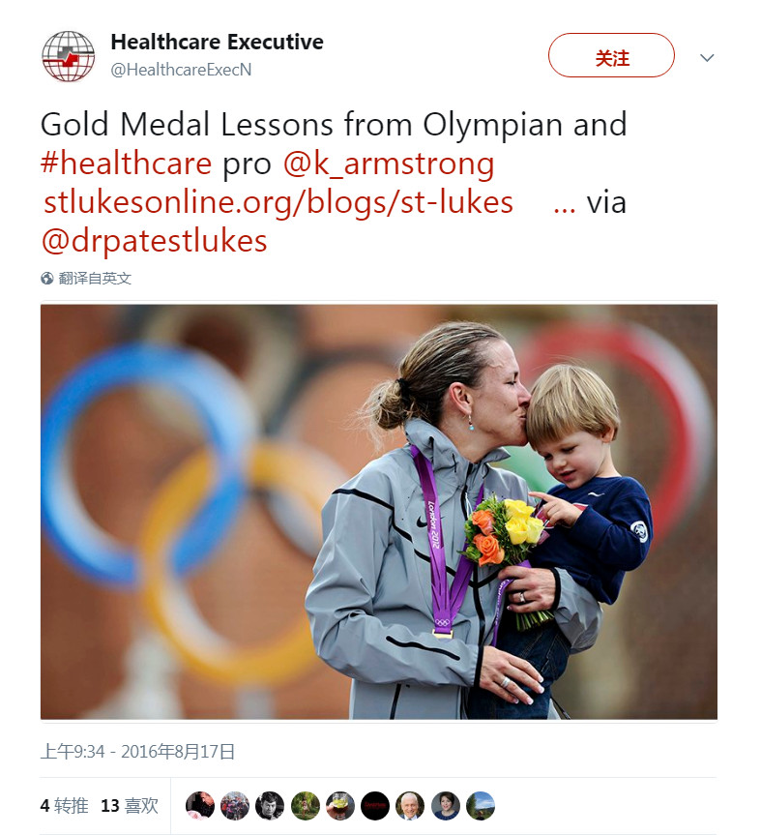
Task: Enlarge the Olympic medalist photo
Action: pyautogui.click(x=378, y=512)
